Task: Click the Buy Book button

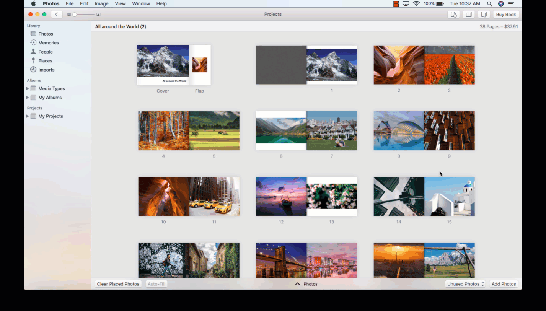Action: point(506,15)
